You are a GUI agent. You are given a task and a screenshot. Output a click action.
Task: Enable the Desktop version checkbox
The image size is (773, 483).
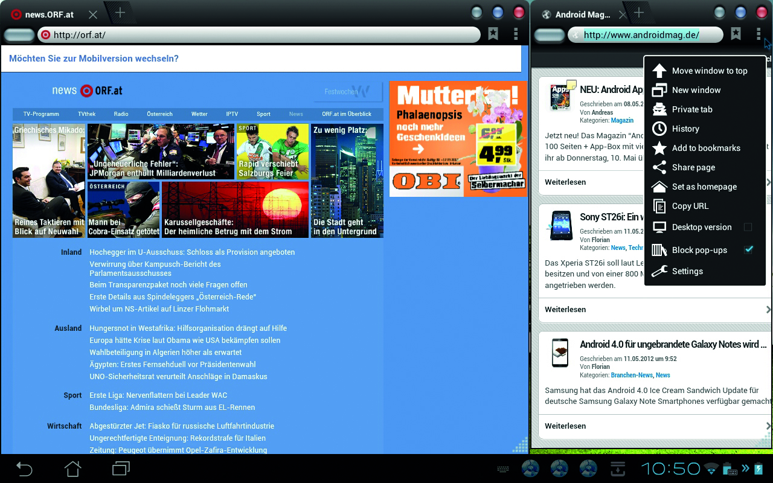click(748, 227)
